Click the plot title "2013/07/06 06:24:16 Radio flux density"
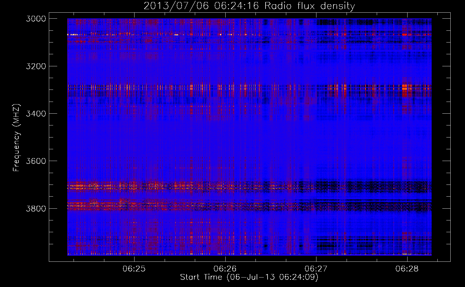This screenshot has width=465, height=287. click(249, 6)
